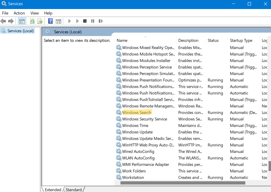The width and height of the screenshot is (271, 192).
Task: Stop the selected service using toolbar
Action: [85, 21]
